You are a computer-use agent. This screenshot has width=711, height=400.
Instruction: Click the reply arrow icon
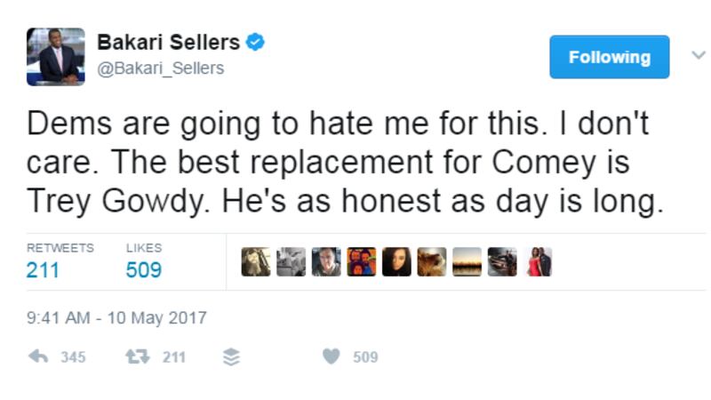pos(38,357)
